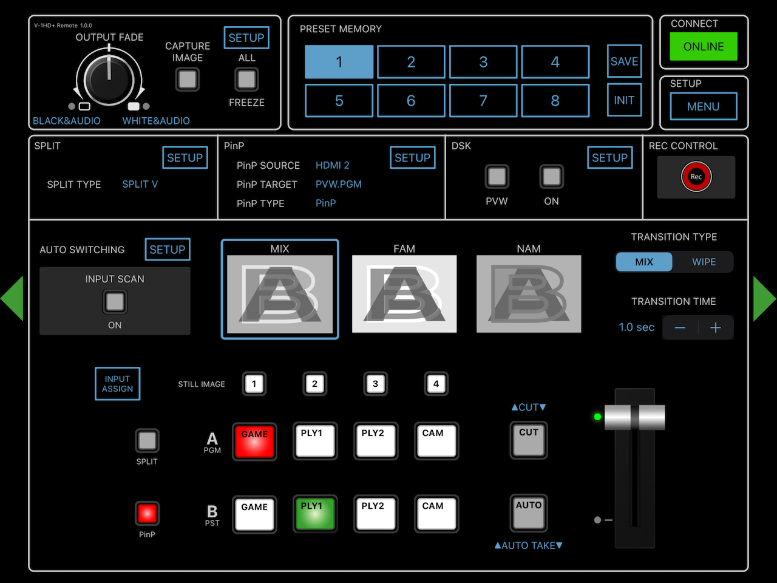Open the SPLIT SETUP
777x583 pixels.
click(185, 158)
